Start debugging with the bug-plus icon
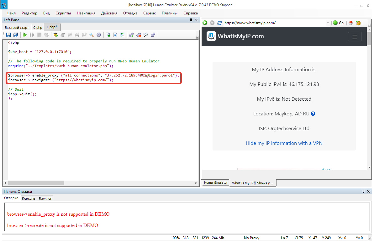 (55, 35)
